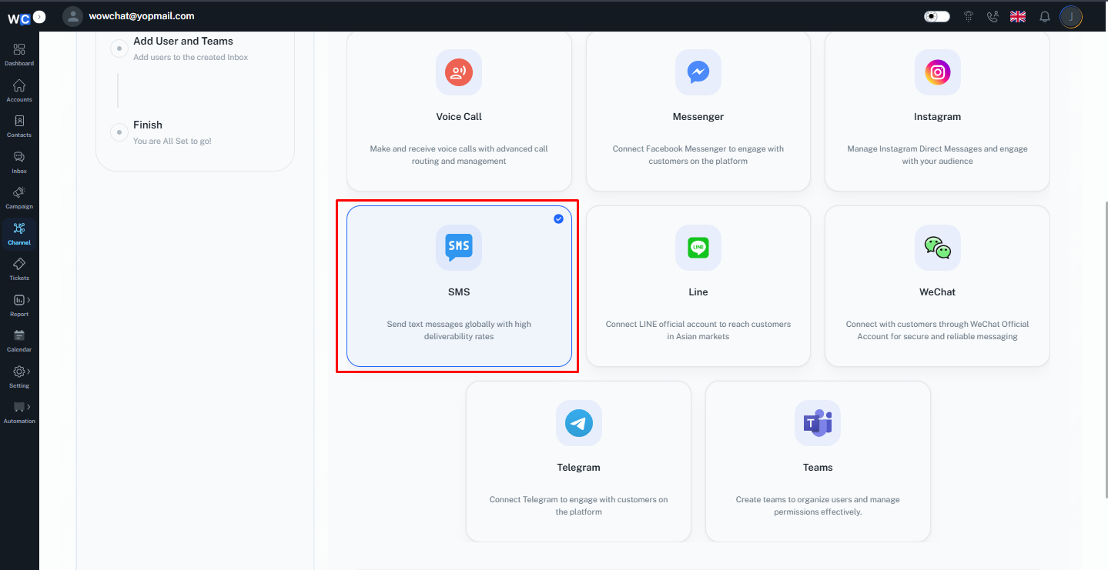Expand the Automation sidebar menu
The height and width of the screenshot is (570, 1108).
point(19,412)
